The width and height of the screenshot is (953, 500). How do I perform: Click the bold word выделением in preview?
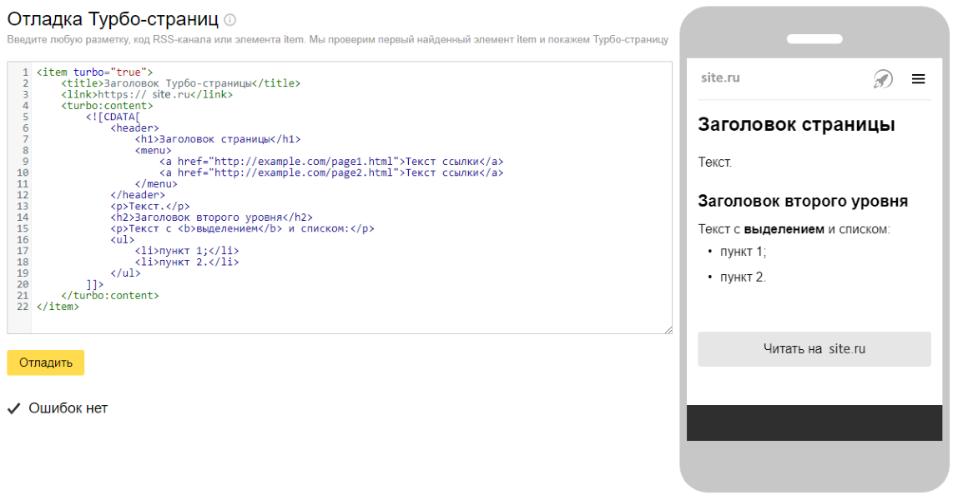pyautogui.click(x=784, y=229)
